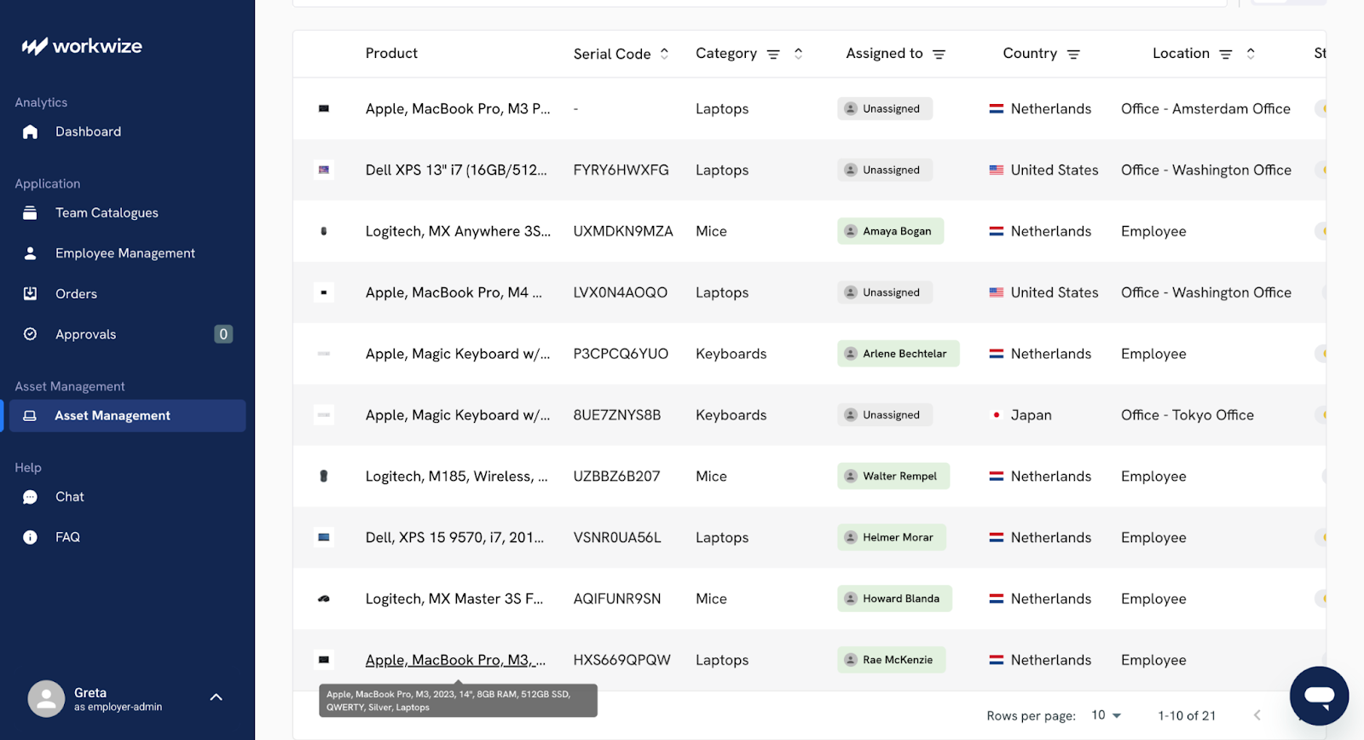
Task: Navigate to Employee Management
Action: click(x=124, y=253)
